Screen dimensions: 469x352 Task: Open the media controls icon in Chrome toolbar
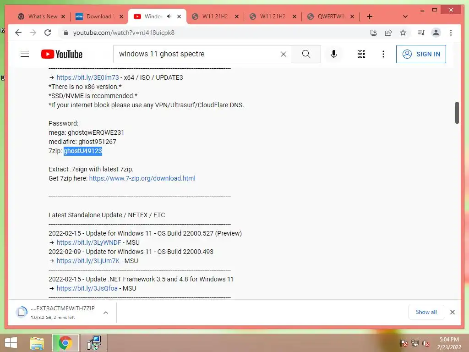point(421,33)
